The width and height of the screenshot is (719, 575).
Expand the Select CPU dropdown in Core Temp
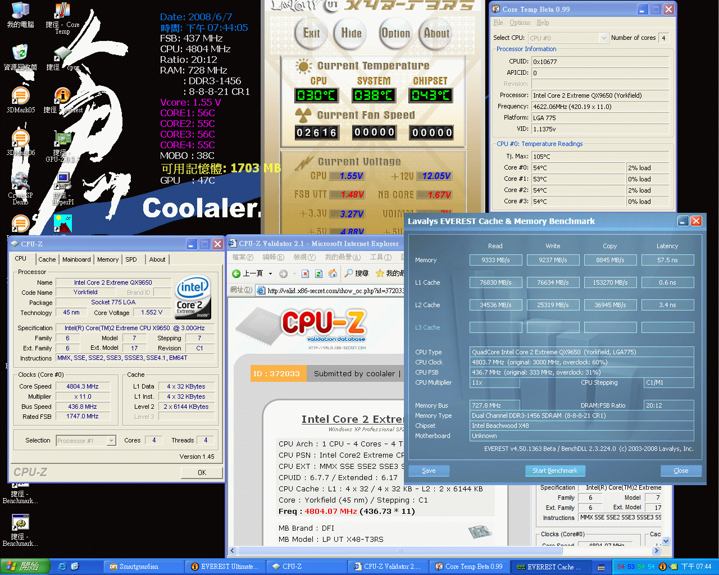pyautogui.click(x=604, y=38)
